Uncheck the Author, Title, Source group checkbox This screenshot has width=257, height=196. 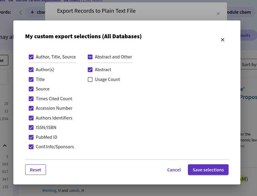click(x=31, y=57)
